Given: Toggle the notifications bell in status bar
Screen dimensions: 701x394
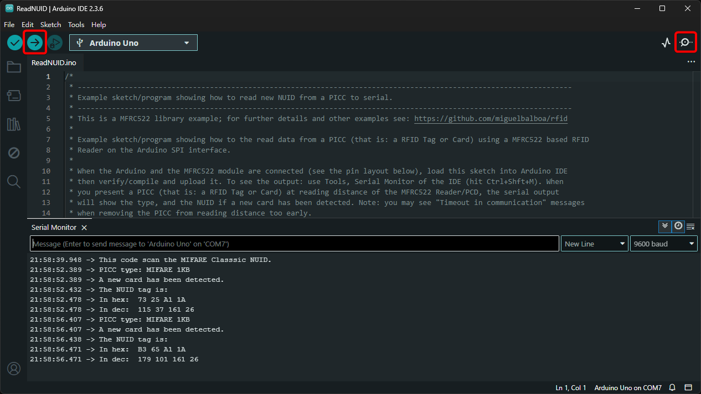Looking at the screenshot, I should (x=672, y=387).
